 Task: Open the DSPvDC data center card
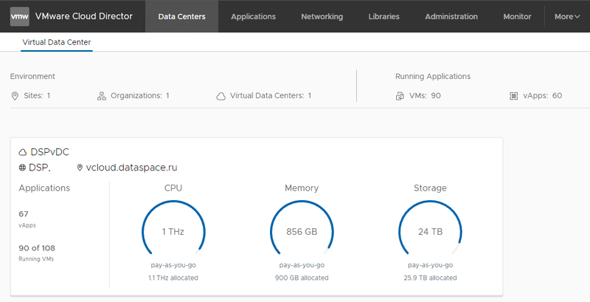(257, 216)
